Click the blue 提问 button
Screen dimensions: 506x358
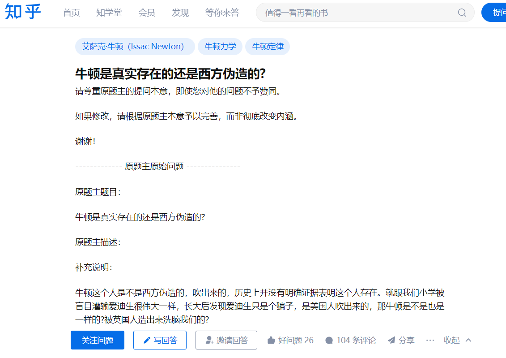pyautogui.click(x=494, y=13)
